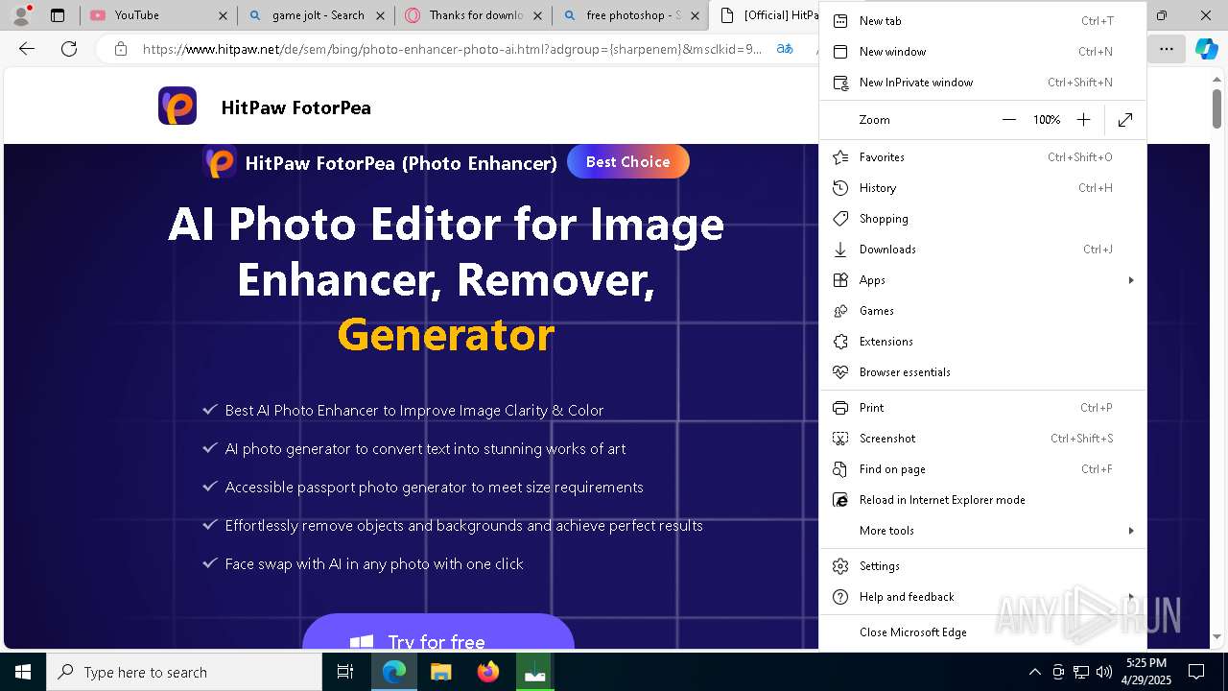Switch to the YouTube tab
The height and width of the screenshot is (691, 1228).
click(159, 15)
